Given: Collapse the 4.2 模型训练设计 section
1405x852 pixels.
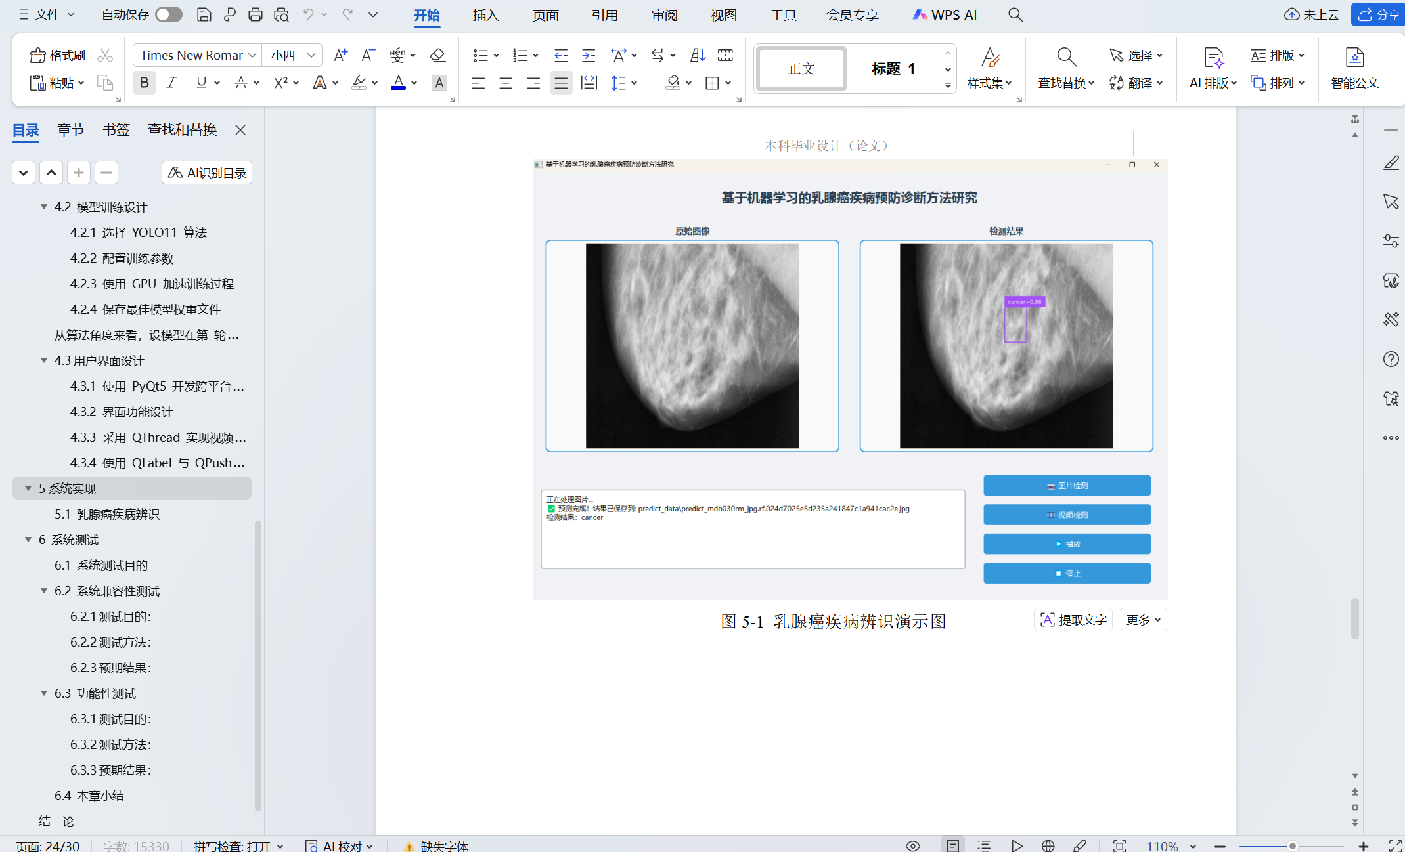Looking at the screenshot, I should pyautogui.click(x=44, y=207).
